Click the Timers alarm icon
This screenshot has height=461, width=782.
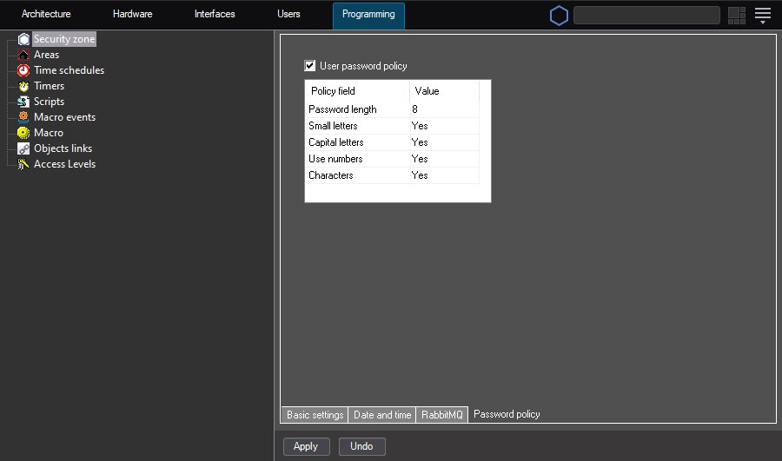point(23,86)
